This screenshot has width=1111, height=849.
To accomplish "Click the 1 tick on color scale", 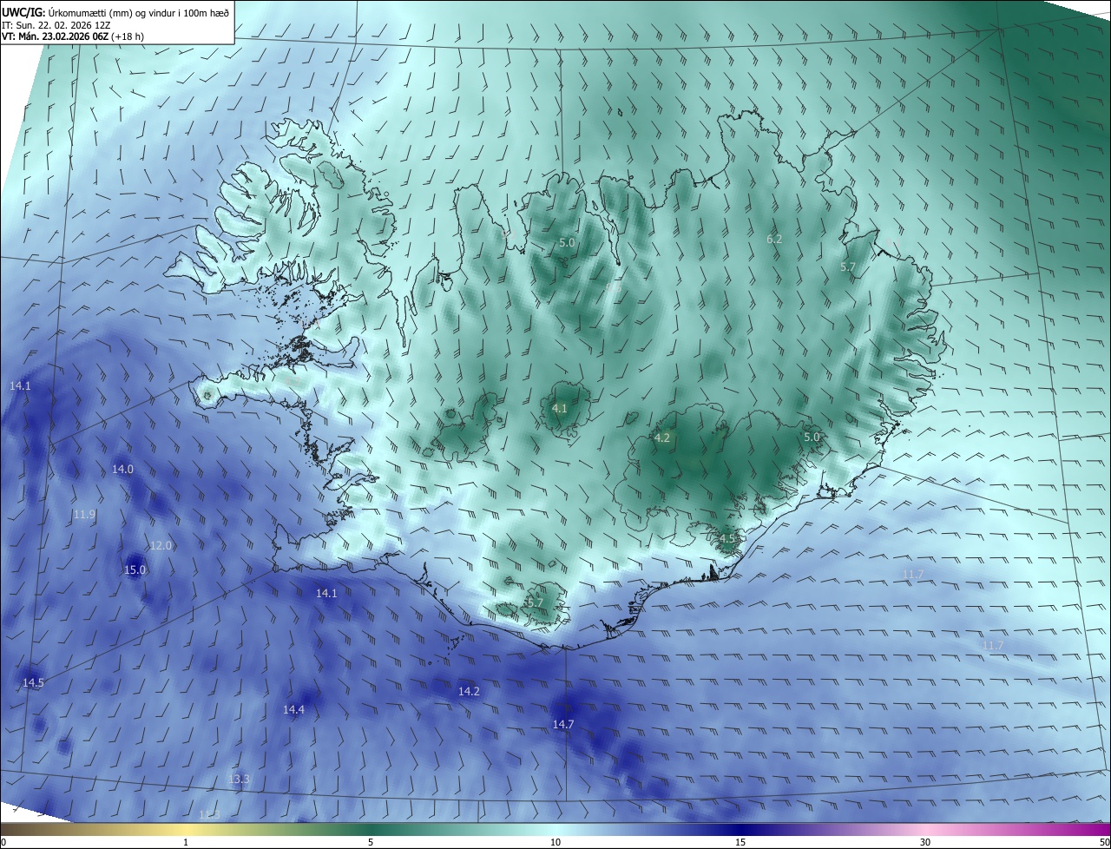I will (186, 843).
